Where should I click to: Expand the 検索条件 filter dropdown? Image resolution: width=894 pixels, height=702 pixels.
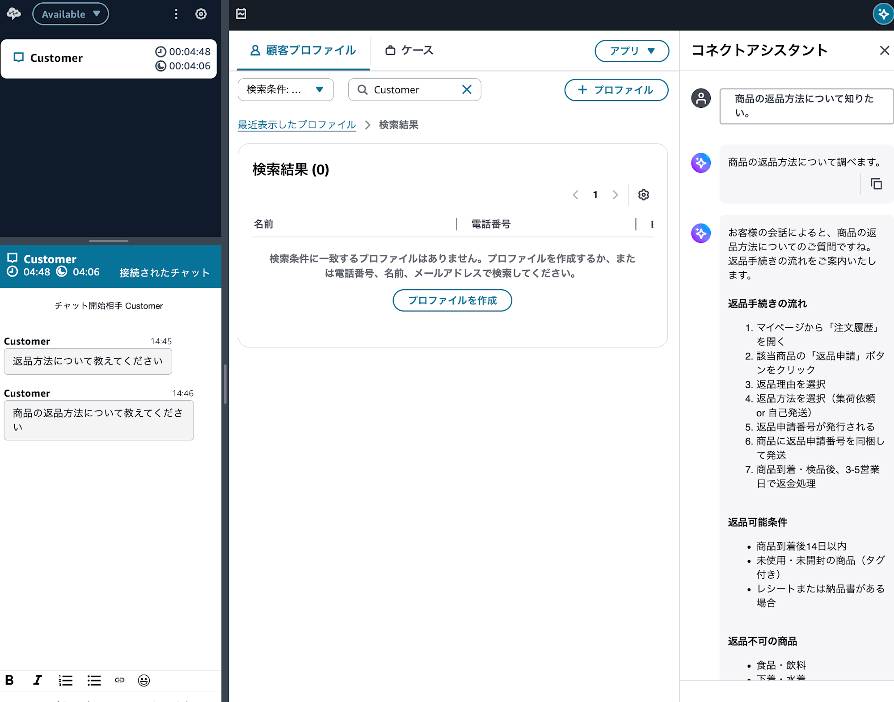pos(285,89)
